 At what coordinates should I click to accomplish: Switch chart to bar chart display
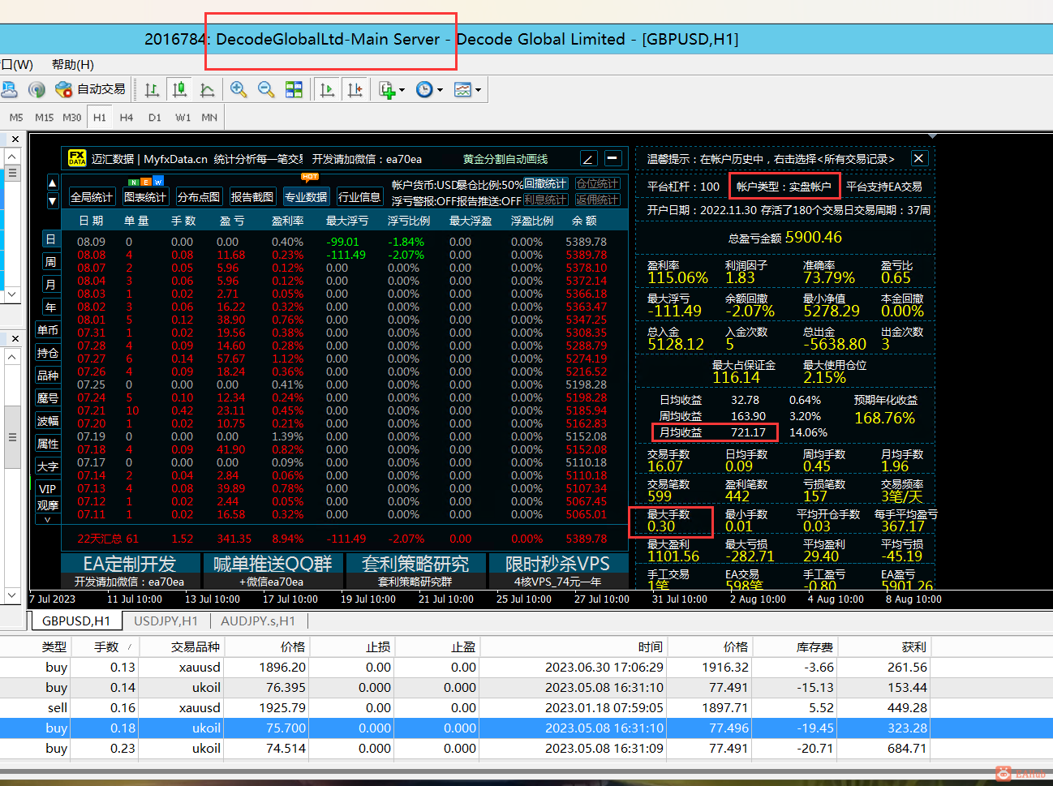coord(152,89)
